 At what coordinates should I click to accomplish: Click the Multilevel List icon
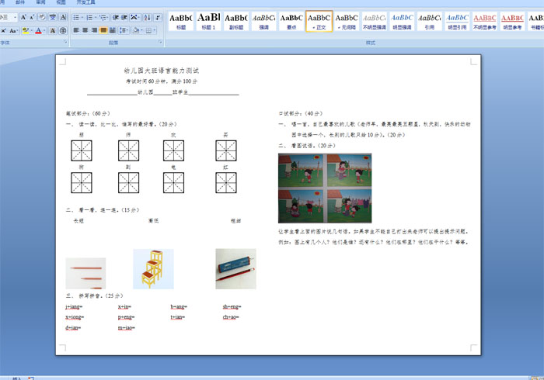(103, 17)
